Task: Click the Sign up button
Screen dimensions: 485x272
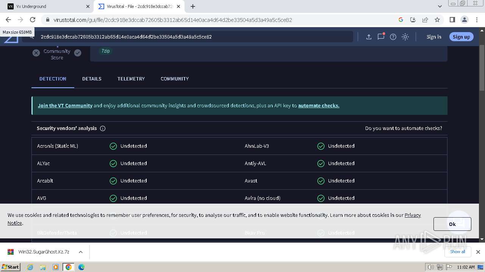Action: point(461,37)
